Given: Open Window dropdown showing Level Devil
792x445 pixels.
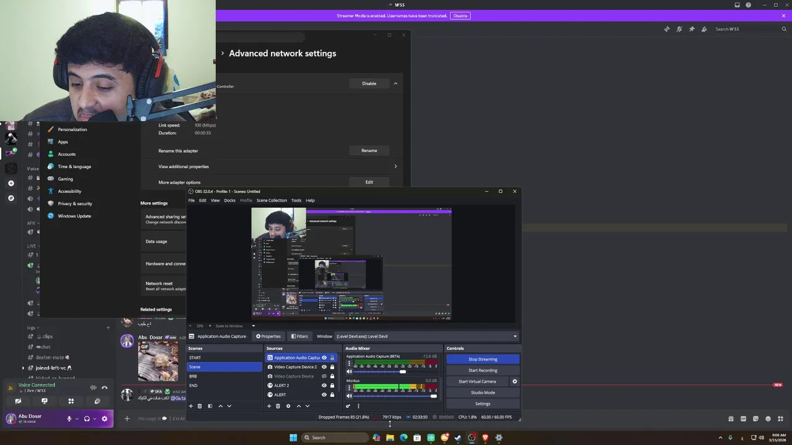Looking at the screenshot, I should point(426,336).
